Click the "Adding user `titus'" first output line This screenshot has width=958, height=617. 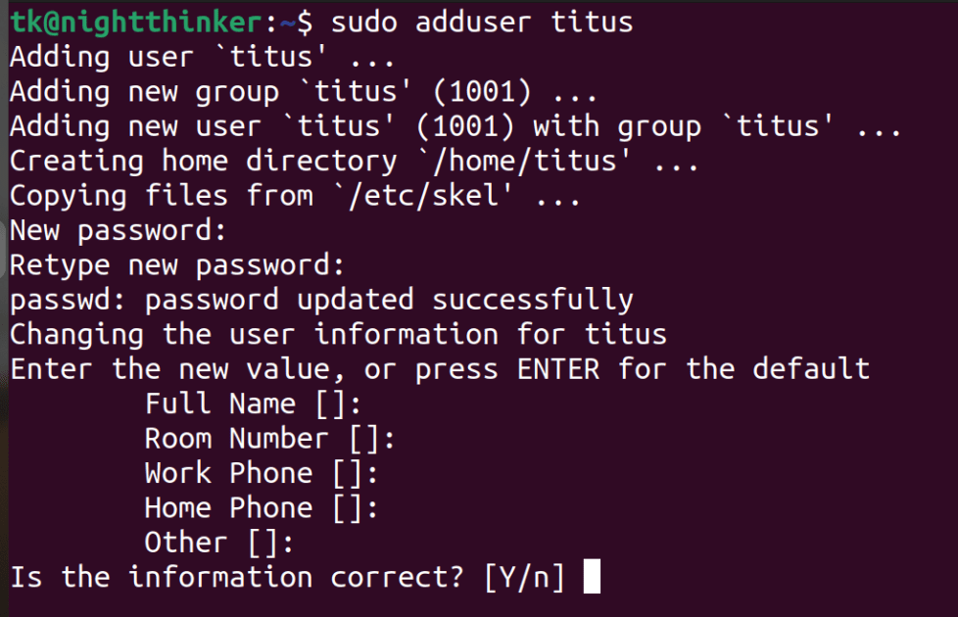pos(202,58)
